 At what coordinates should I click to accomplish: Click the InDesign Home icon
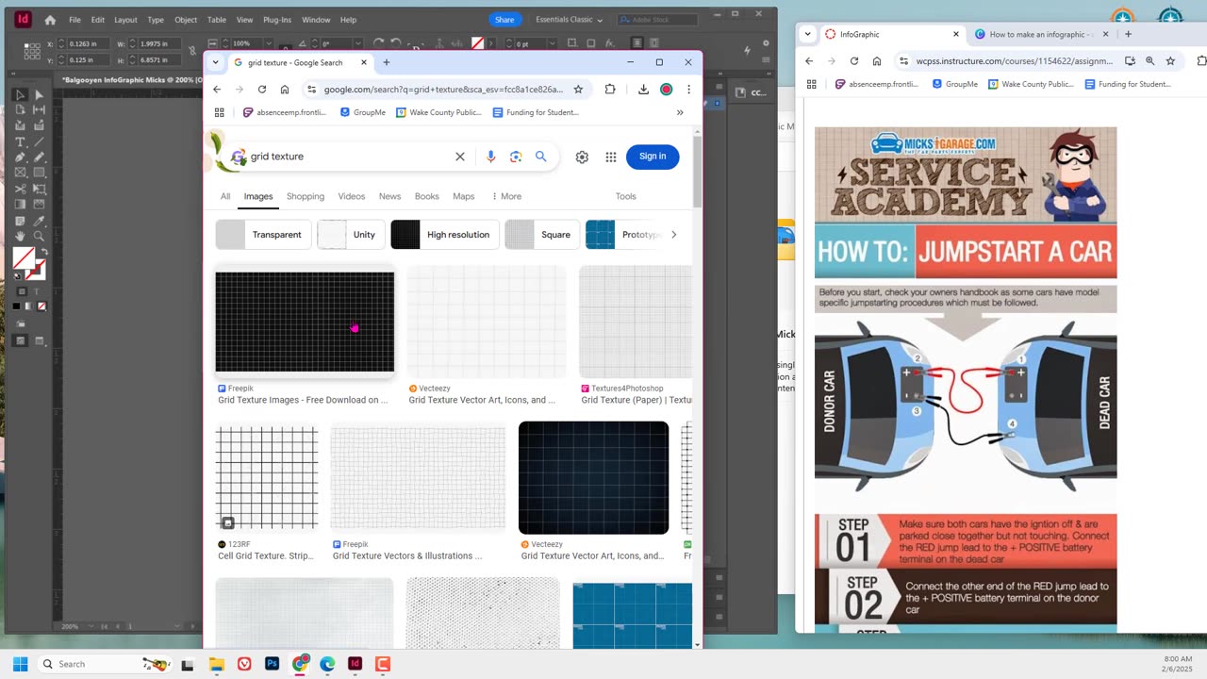click(x=50, y=20)
